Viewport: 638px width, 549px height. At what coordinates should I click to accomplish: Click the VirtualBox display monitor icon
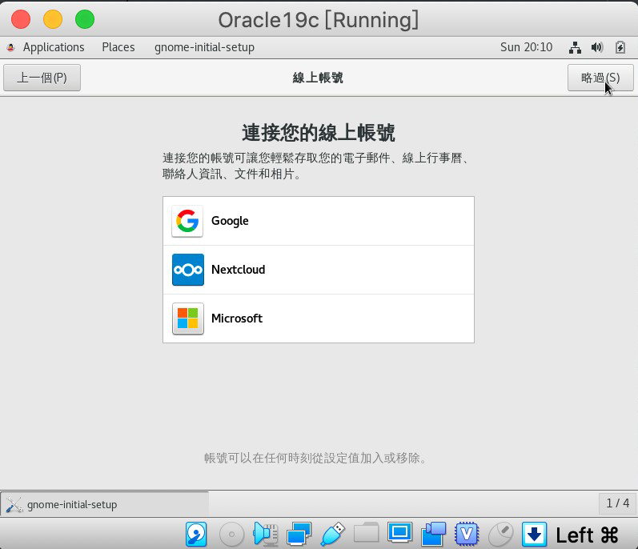click(x=399, y=533)
